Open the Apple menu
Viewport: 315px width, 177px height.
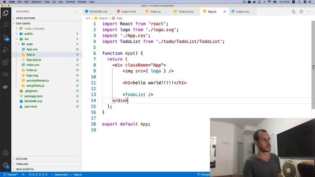[4, 2]
